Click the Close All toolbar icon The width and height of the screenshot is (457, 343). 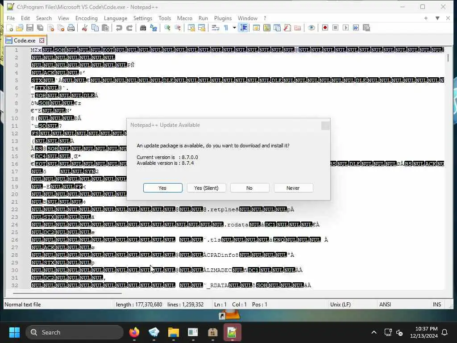click(x=61, y=28)
